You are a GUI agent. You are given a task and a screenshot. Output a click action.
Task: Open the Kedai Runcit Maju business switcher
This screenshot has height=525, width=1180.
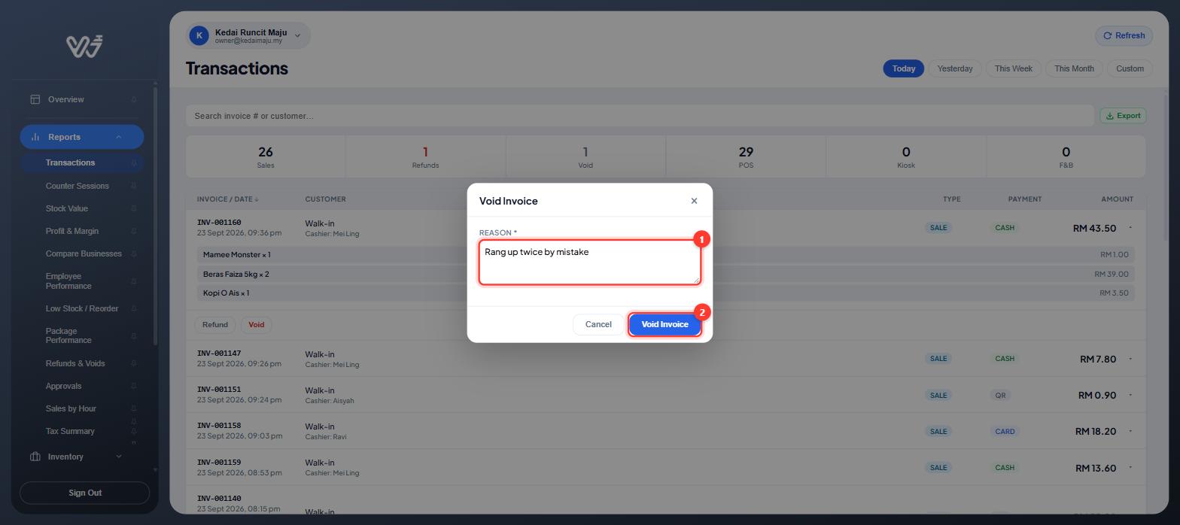pyautogui.click(x=248, y=35)
